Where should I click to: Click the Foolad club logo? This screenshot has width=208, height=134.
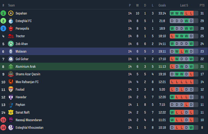click(11, 90)
